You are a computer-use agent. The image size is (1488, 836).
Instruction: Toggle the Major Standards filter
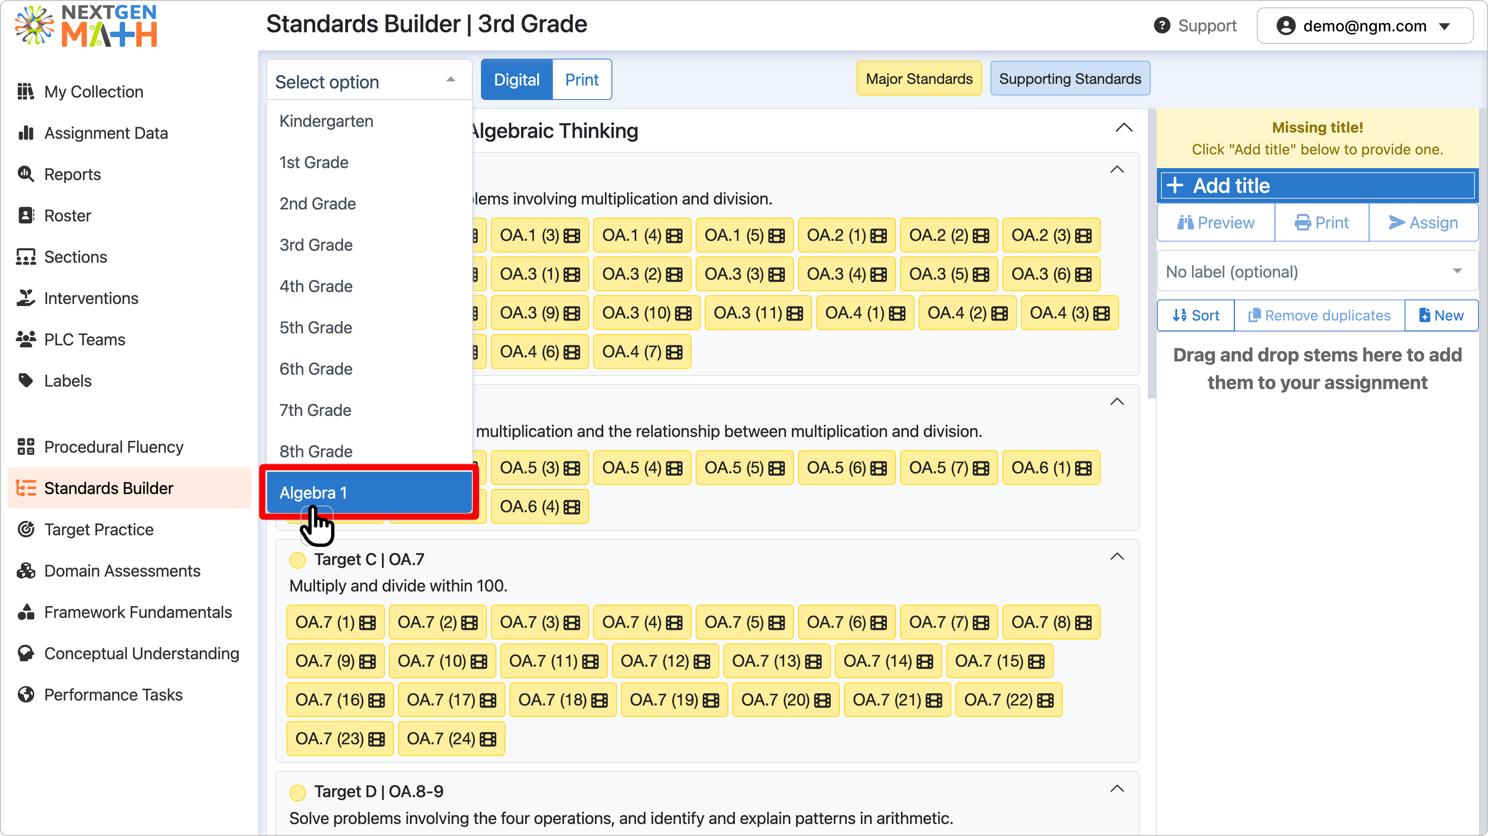(x=919, y=78)
